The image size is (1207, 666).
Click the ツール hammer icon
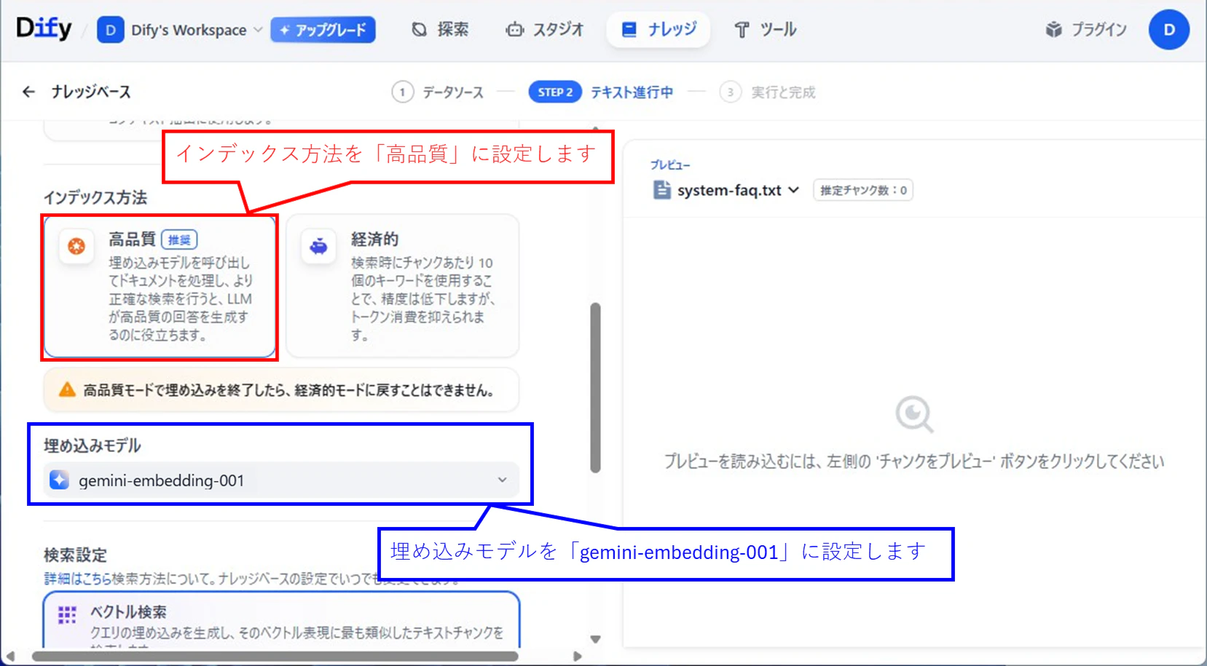(x=742, y=30)
